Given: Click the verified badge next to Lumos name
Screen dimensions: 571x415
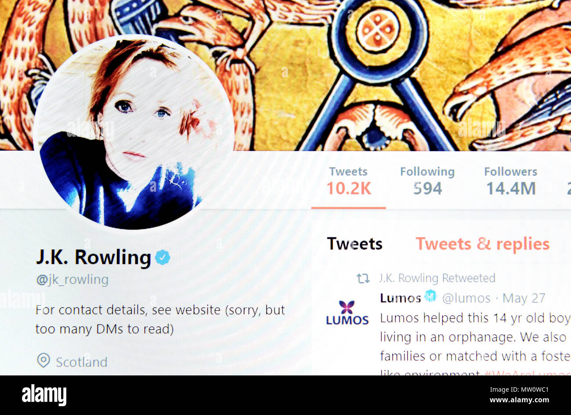Looking at the screenshot, I should [430, 296].
